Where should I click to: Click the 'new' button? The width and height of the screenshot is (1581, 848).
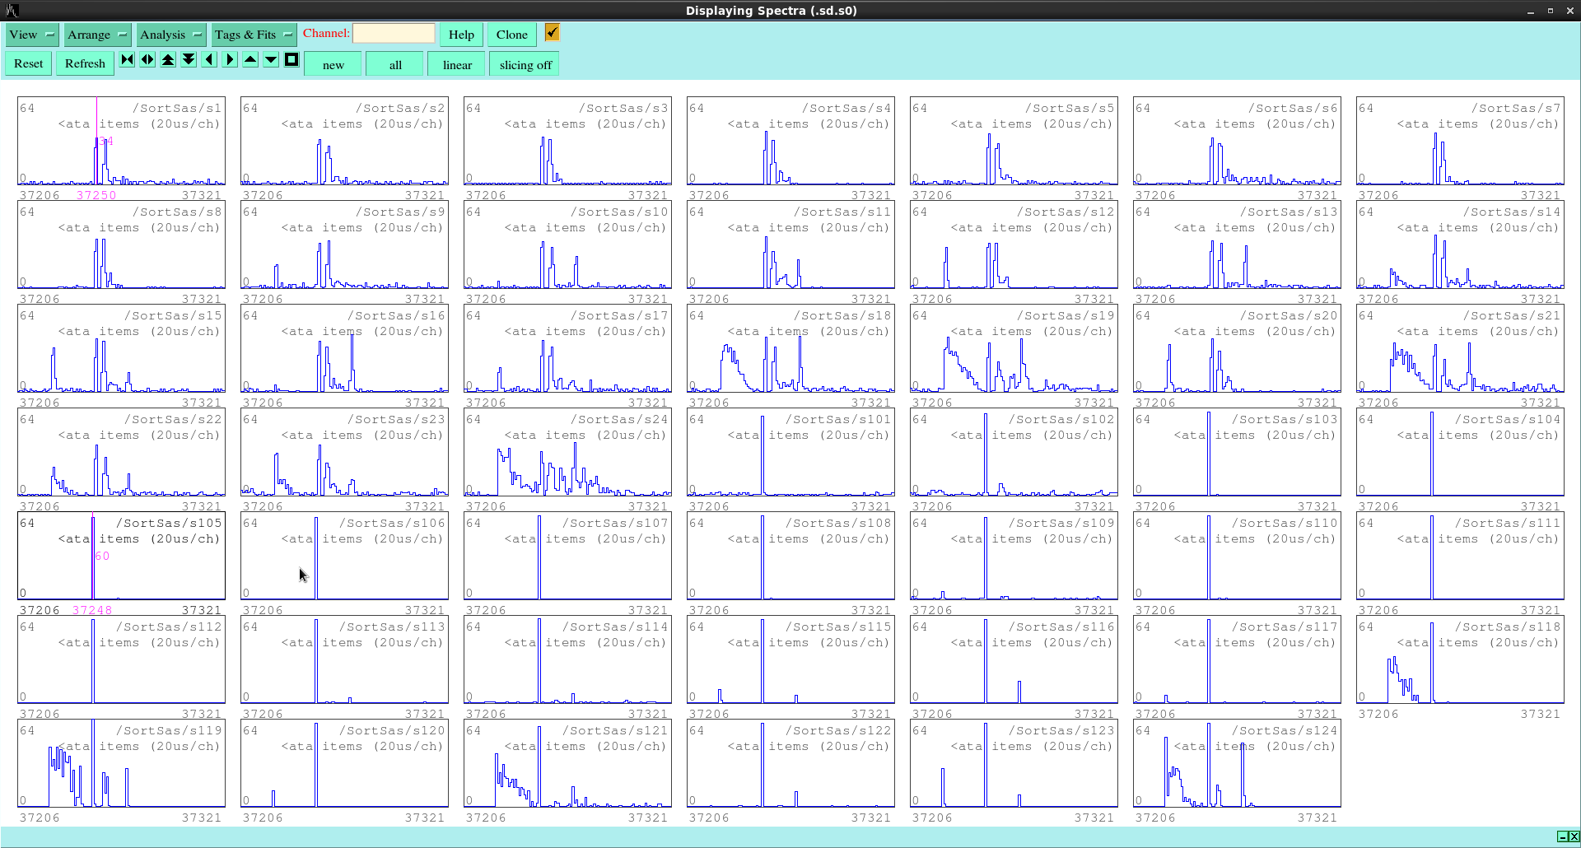click(333, 65)
